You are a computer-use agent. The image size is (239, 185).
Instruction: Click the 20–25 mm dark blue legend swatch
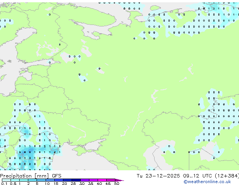coord(67,180)
